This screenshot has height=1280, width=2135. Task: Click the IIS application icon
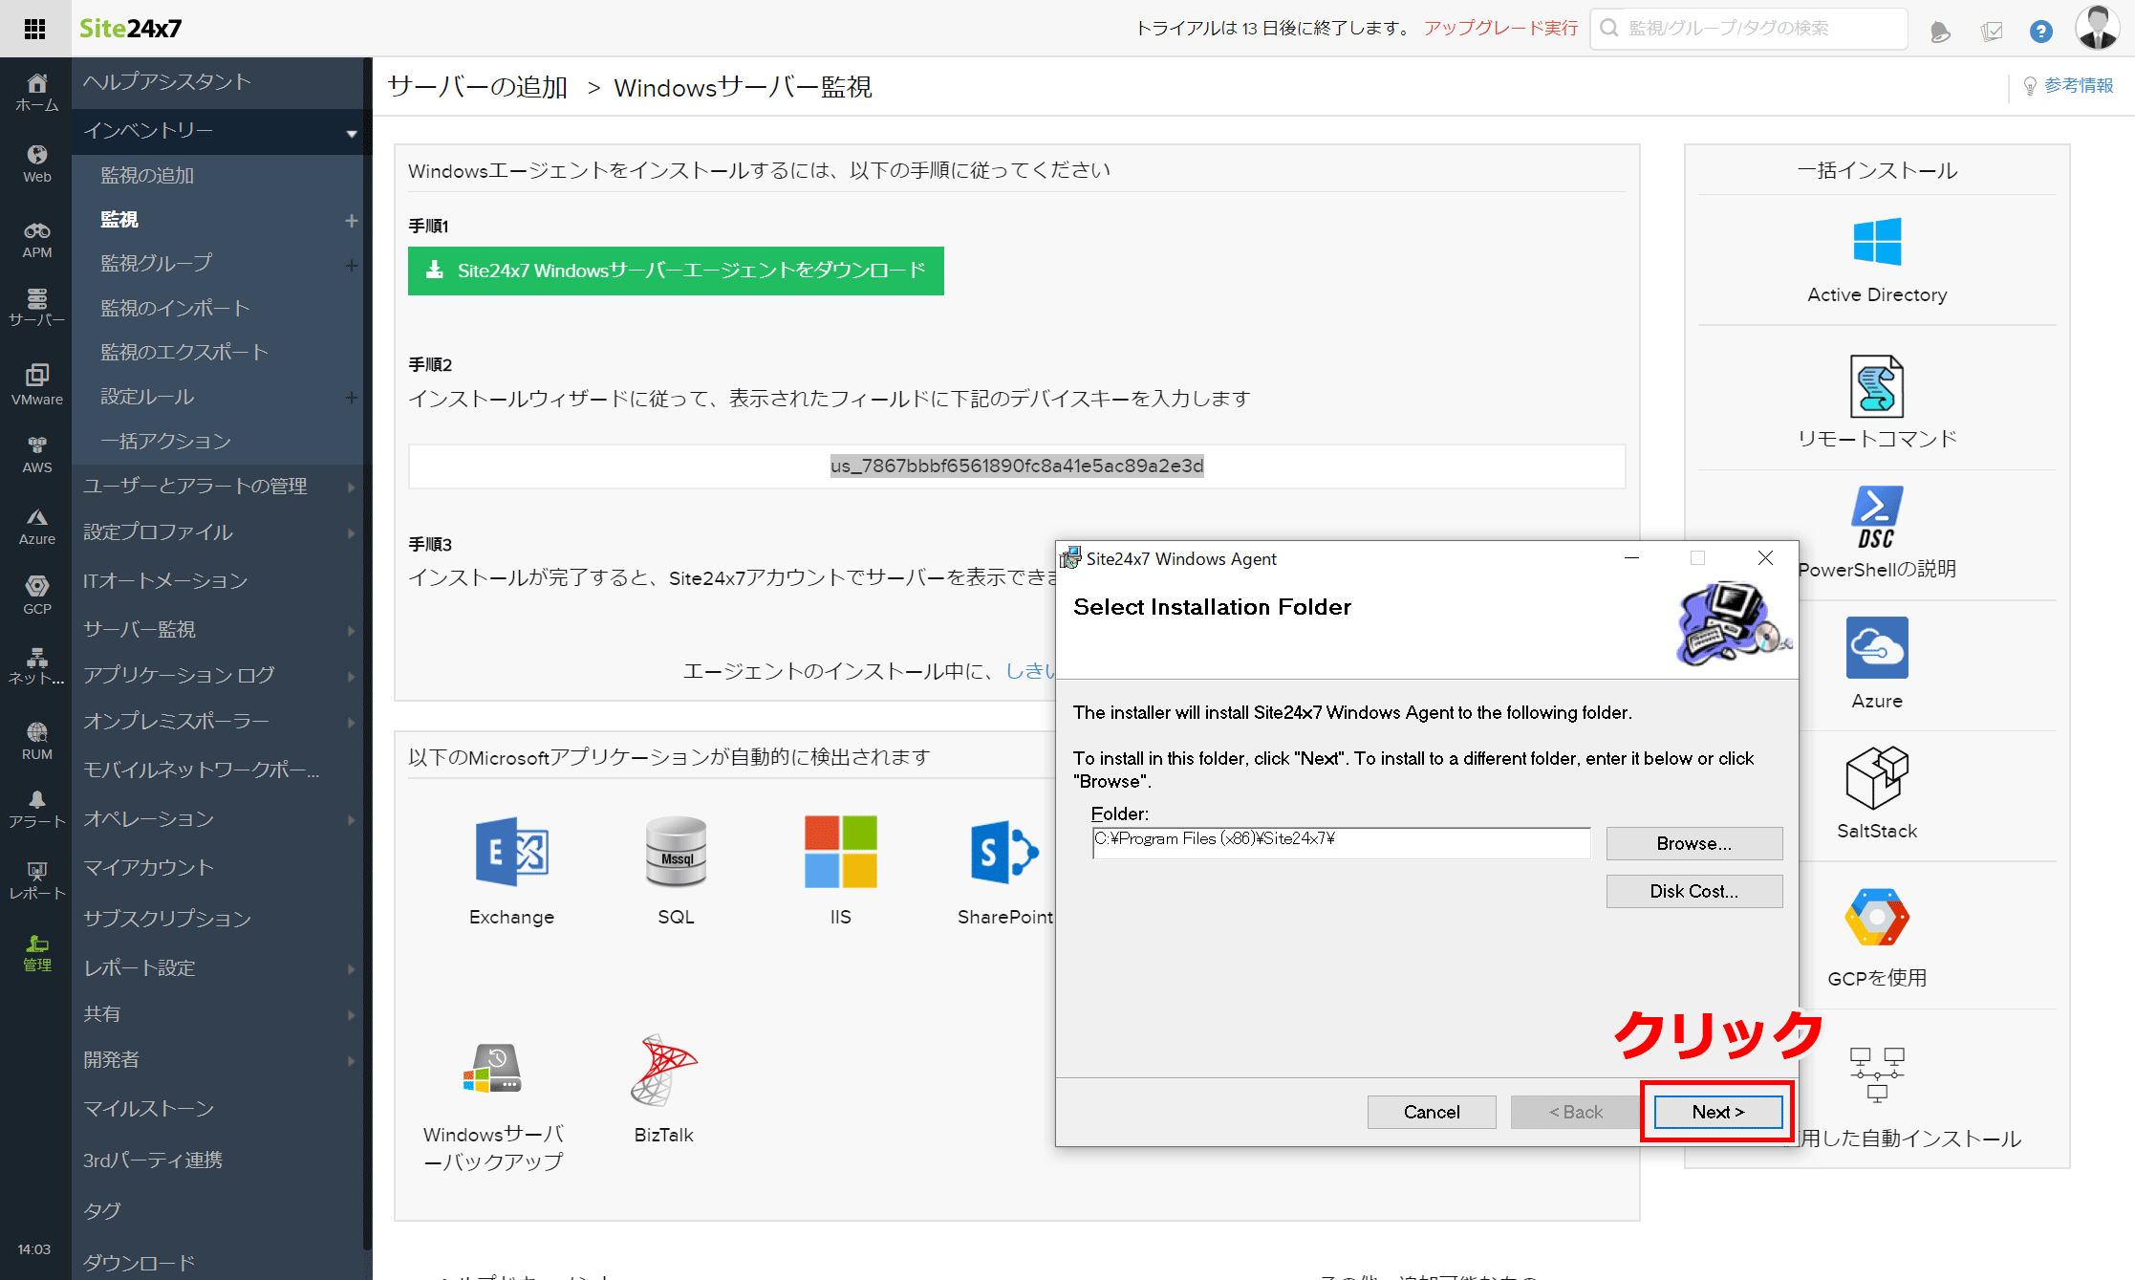840,852
